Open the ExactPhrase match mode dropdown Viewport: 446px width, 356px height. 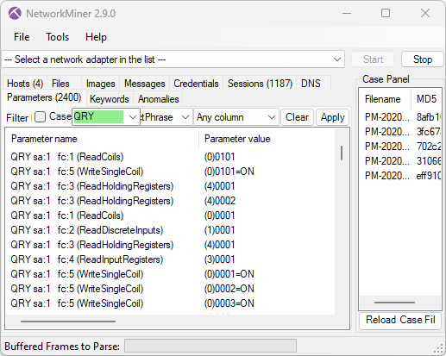coord(185,117)
